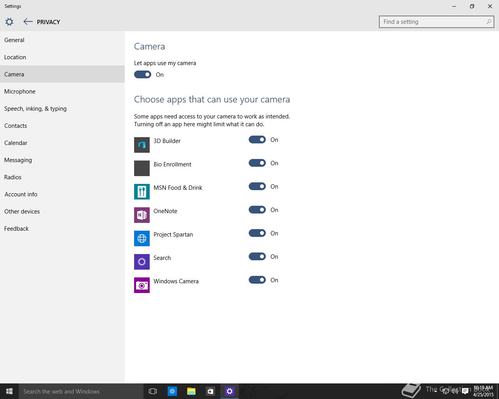
Task: Click Search the web and Windows box
Action: pos(81,391)
